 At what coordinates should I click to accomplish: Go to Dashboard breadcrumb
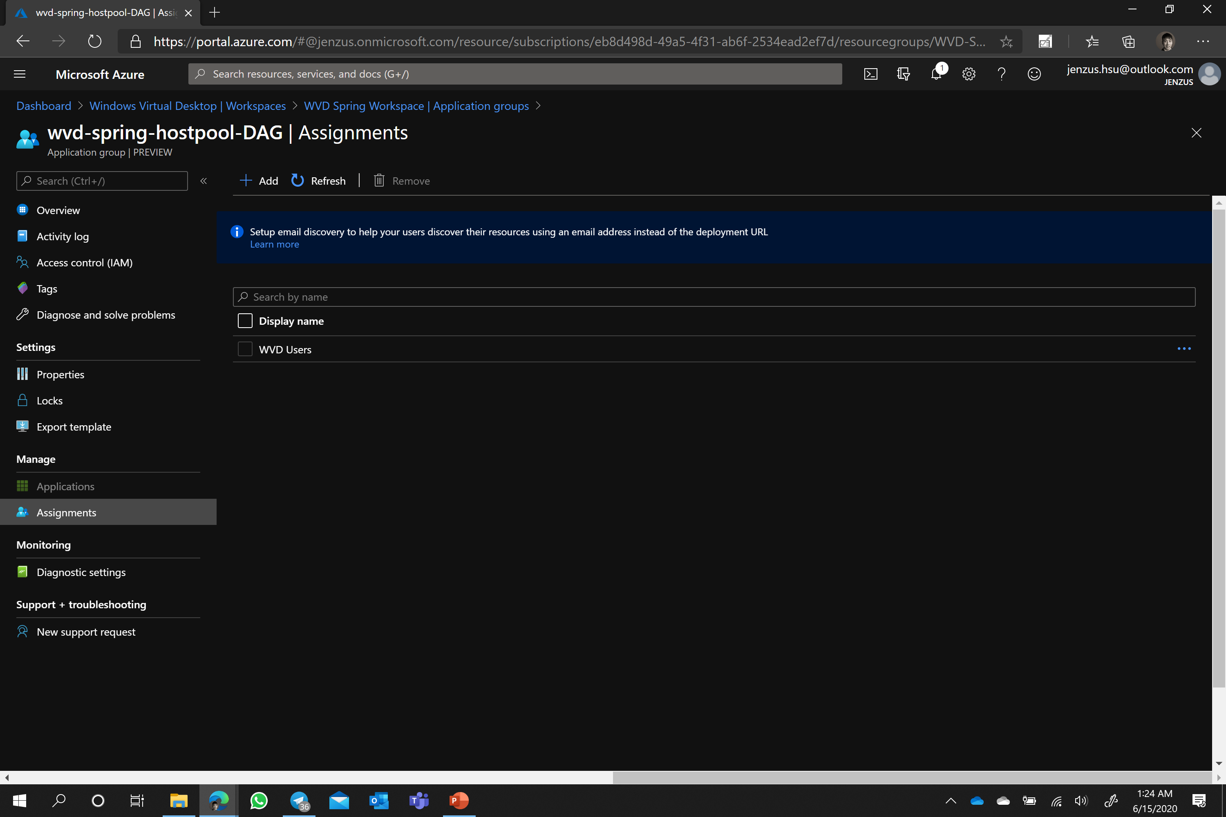44,106
